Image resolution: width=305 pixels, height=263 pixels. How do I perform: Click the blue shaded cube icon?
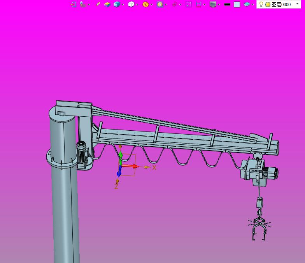point(117,4)
